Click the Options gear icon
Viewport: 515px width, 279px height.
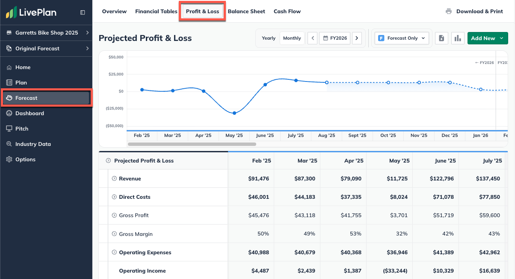[x=9, y=159]
